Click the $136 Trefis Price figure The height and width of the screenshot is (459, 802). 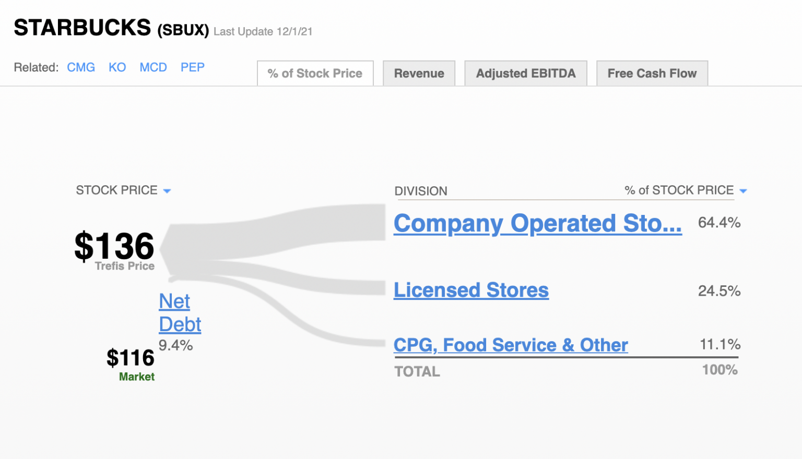click(x=115, y=246)
